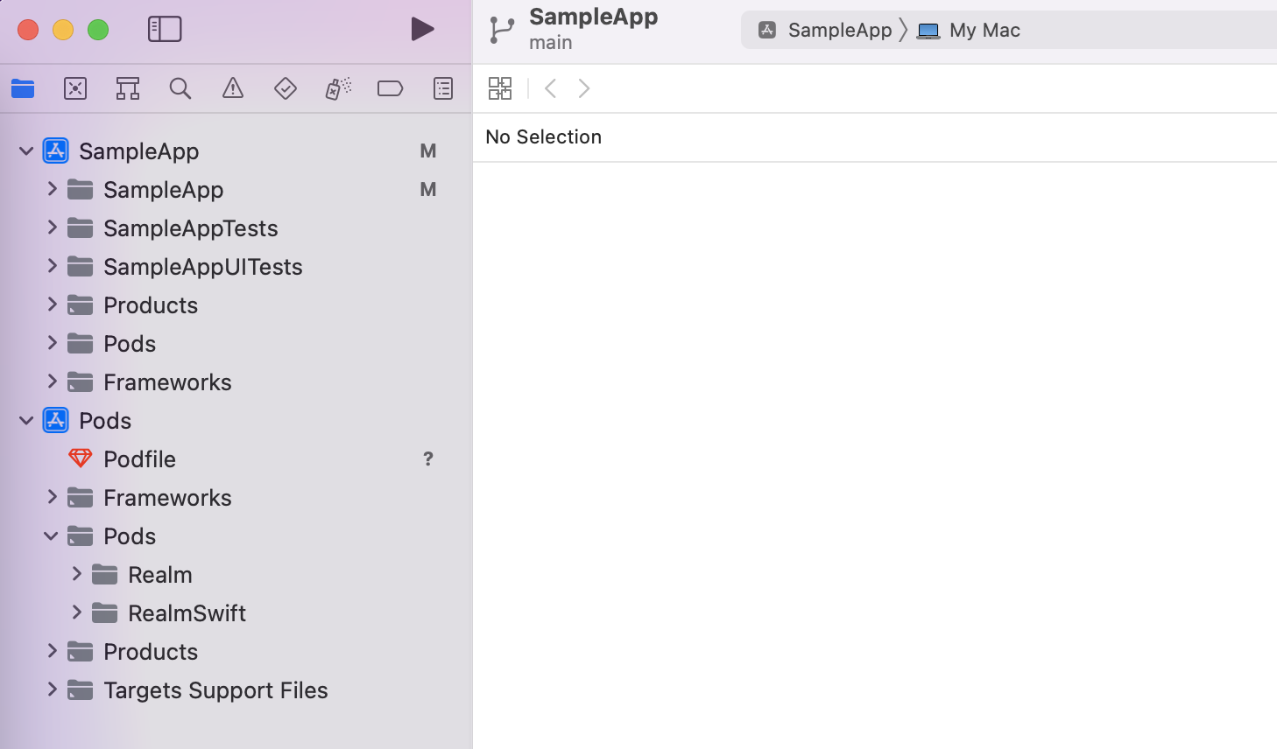Image resolution: width=1277 pixels, height=749 pixels.
Task: Click the red ruby Podfile icon
Action: tap(81, 458)
